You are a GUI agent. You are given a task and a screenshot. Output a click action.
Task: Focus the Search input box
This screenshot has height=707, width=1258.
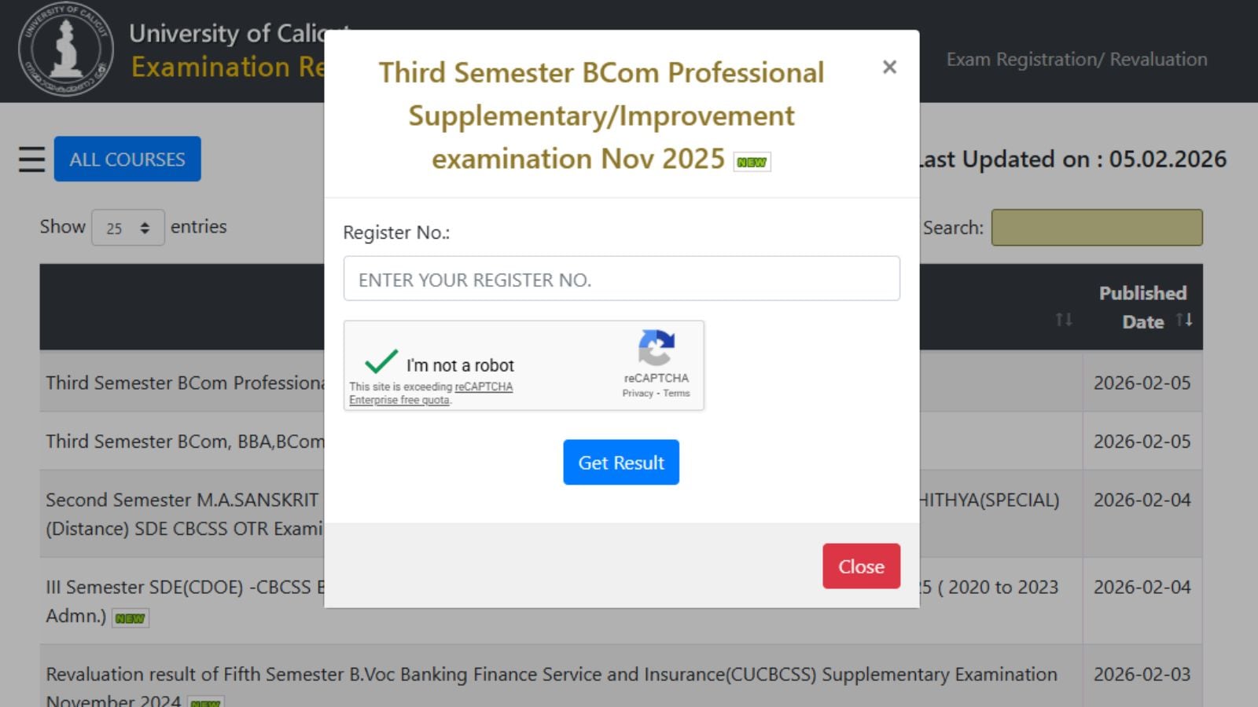point(1096,228)
